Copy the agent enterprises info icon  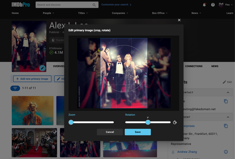tap(226, 126)
